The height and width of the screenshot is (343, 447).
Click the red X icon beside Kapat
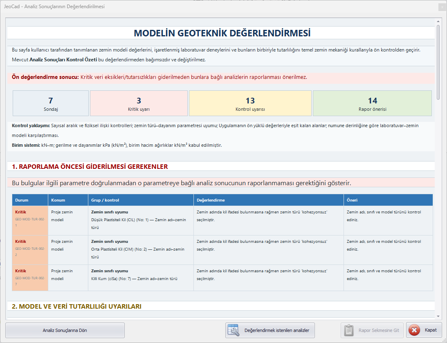[414, 330]
